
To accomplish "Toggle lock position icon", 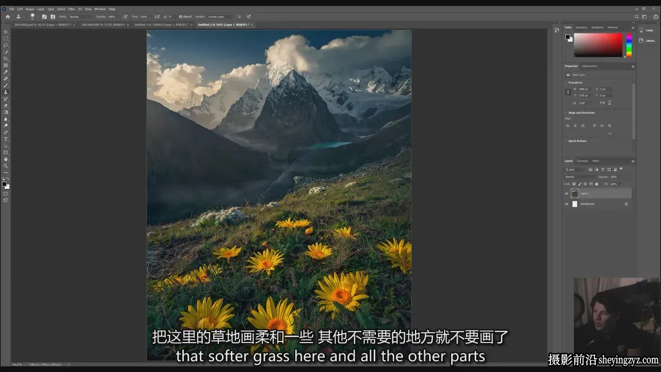I will pyautogui.click(x=585, y=184).
